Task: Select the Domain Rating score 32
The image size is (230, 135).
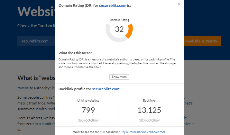Action: [119, 29]
